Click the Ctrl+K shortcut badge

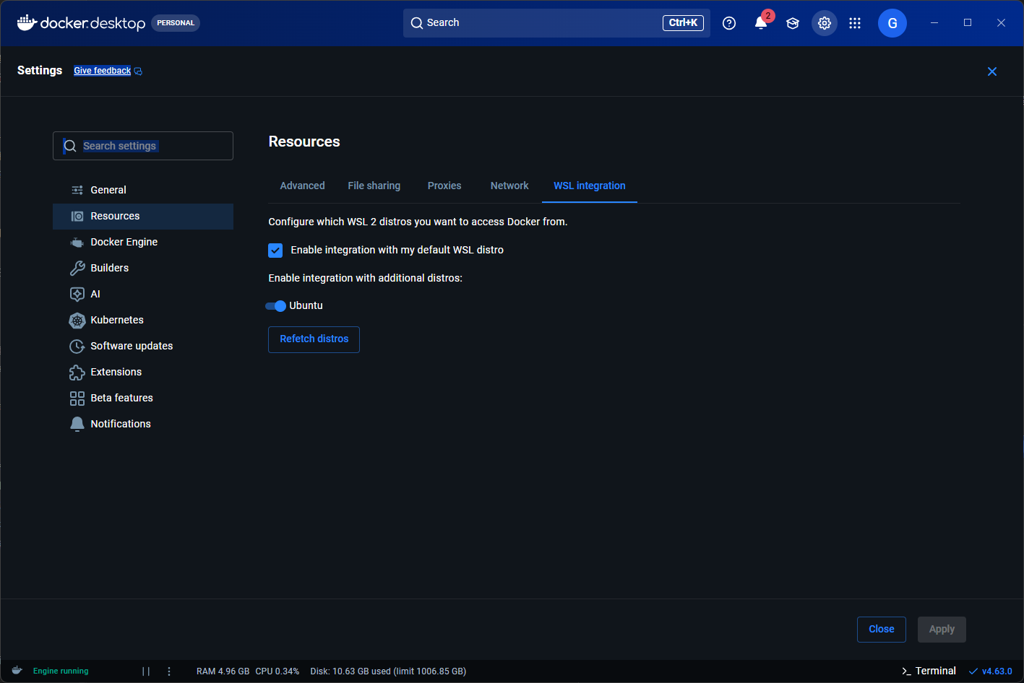683,23
